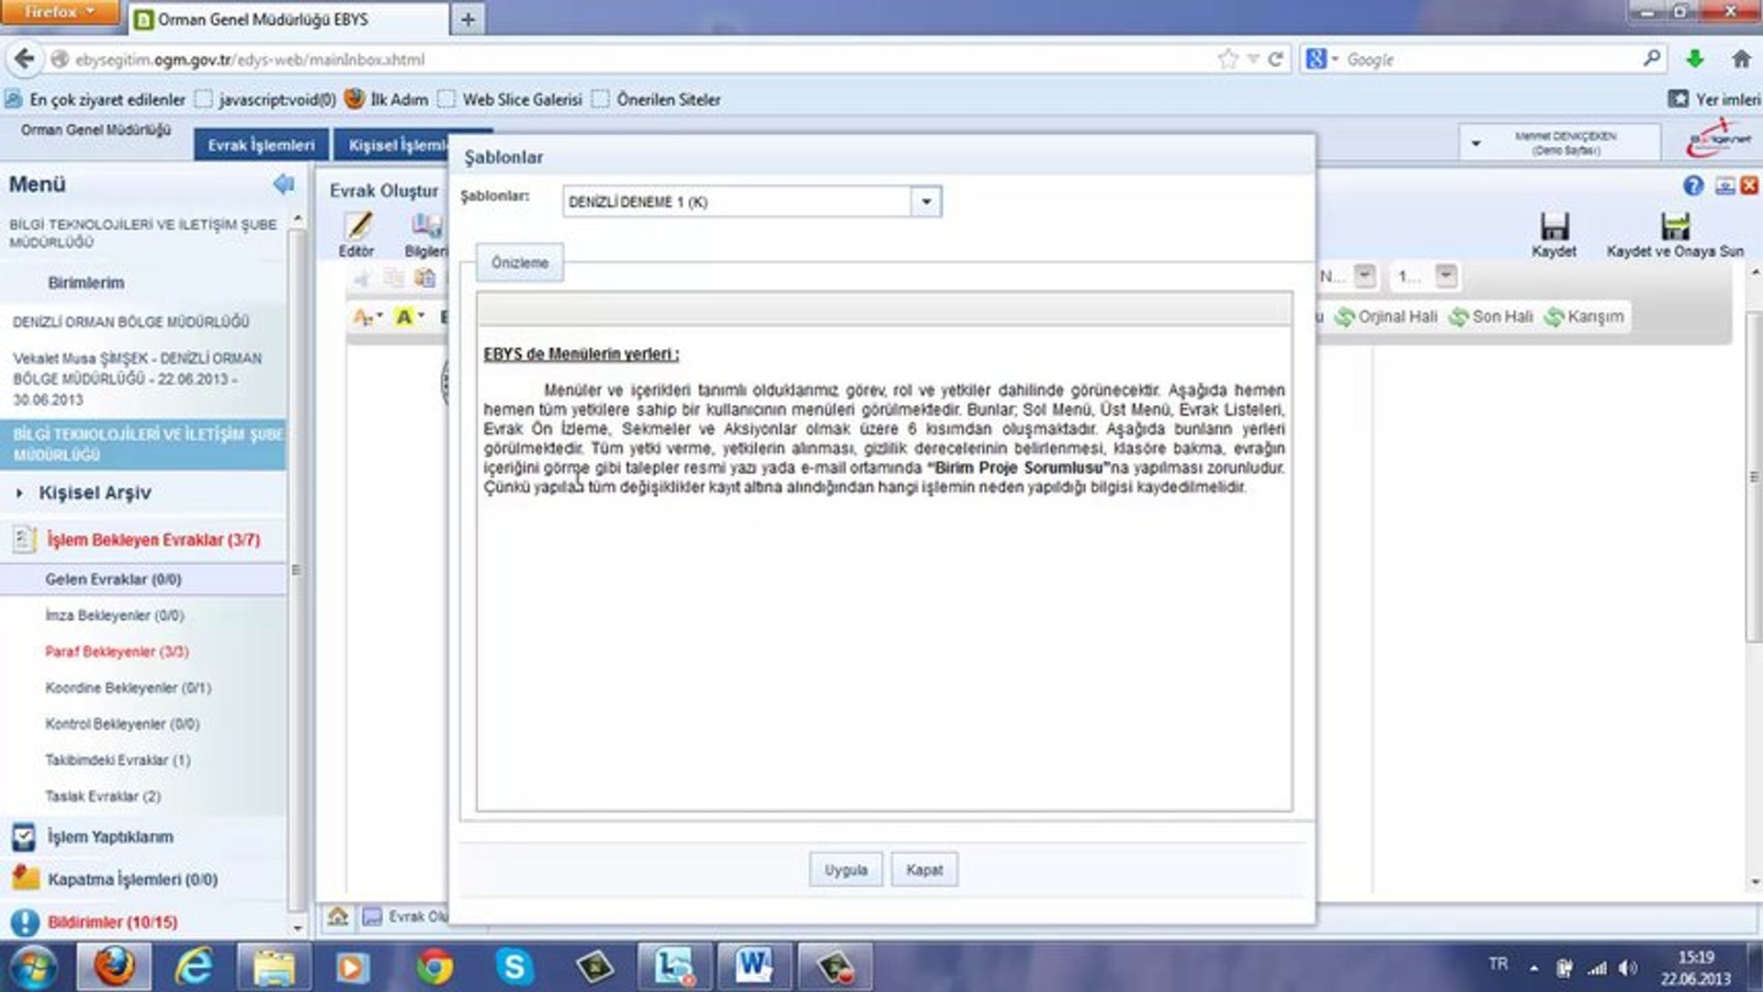This screenshot has width=1763, height=992.
Task: Open the Firefox application menu button
Action: coord(60,12)
